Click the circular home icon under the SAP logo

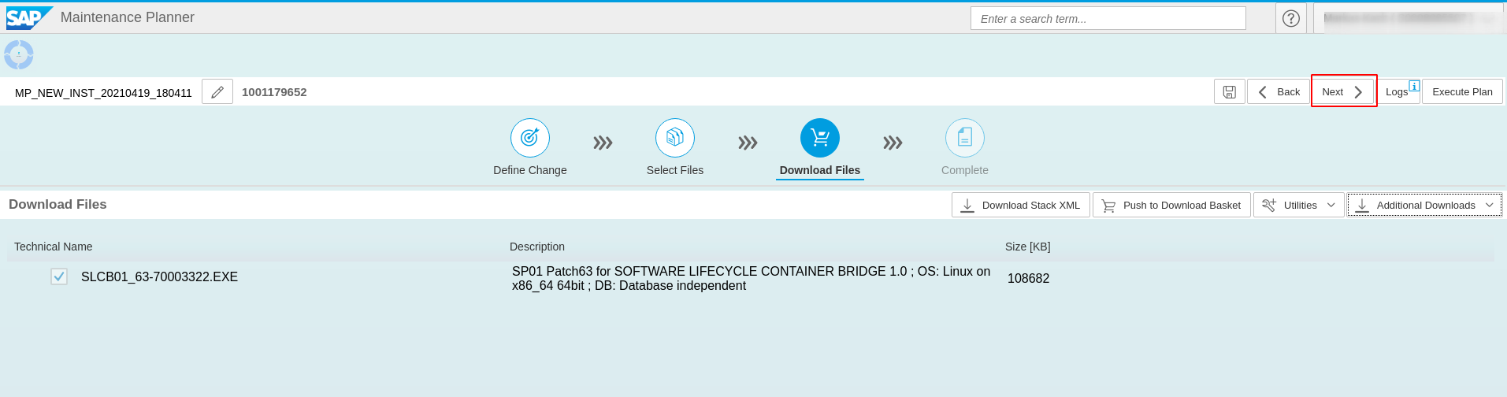pos(19,55)
